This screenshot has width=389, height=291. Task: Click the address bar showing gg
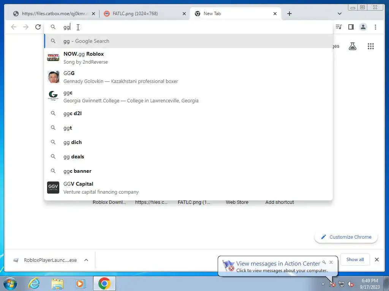click(x=188, y=27)
